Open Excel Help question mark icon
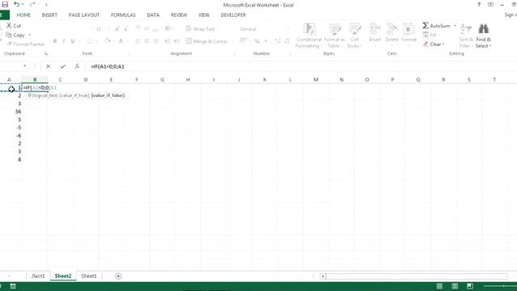Image resolution: width=517 pixels, height=291 pixels. tap(478, 5)
